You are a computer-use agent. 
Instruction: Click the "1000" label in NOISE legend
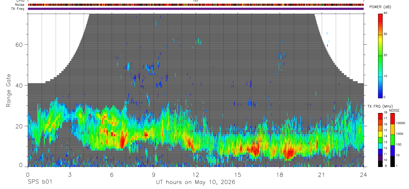[399, 134]
